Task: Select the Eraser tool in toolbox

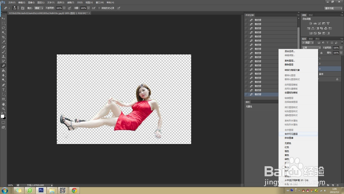Action: [x=3, y=66]
